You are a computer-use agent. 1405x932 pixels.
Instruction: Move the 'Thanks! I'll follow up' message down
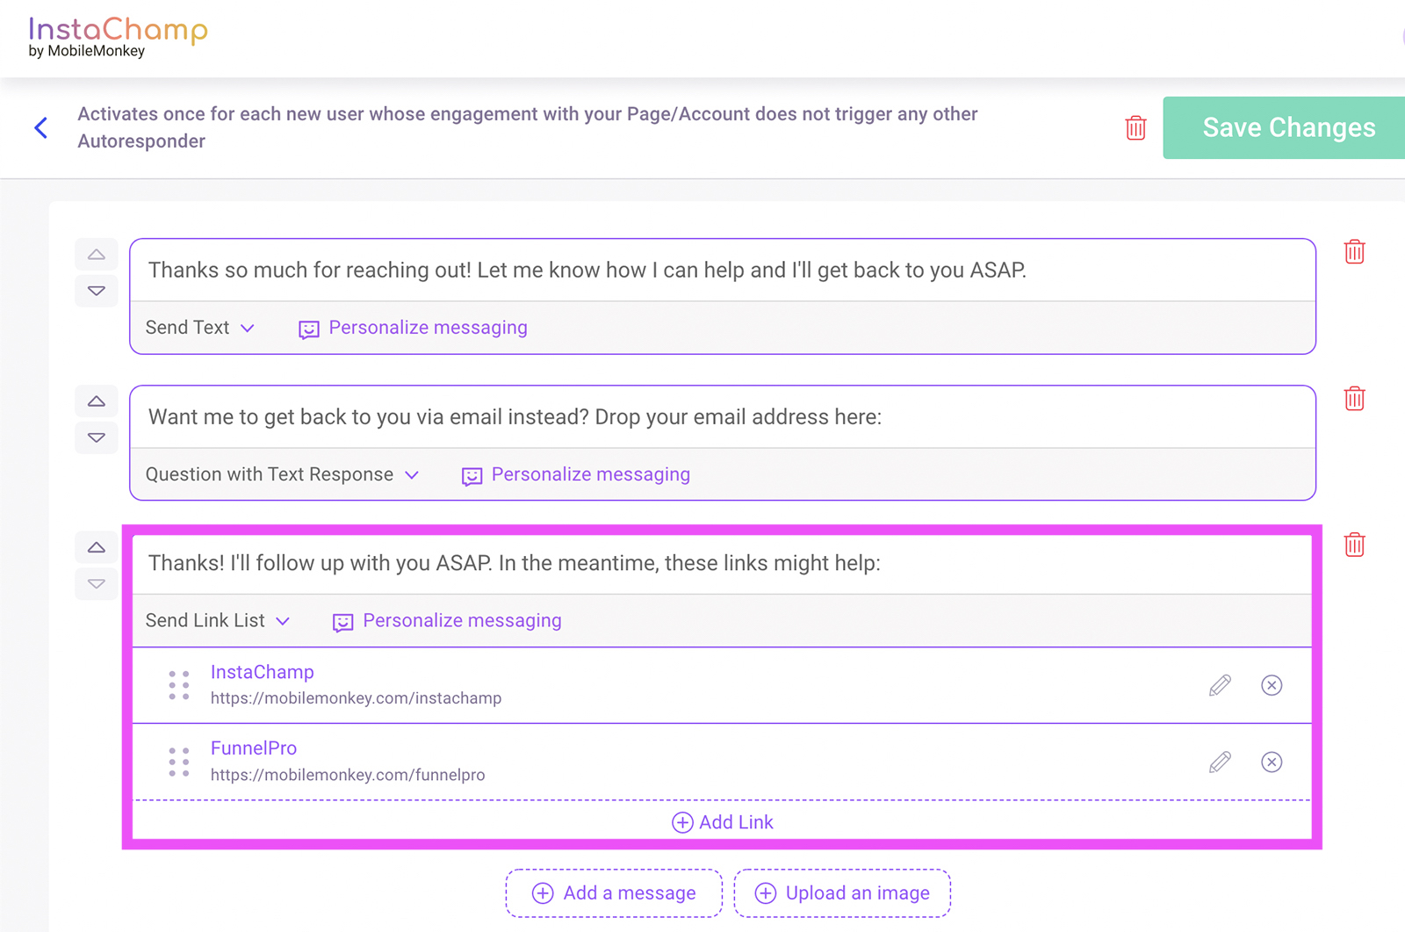click(97, 584)
